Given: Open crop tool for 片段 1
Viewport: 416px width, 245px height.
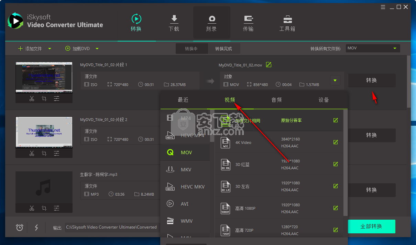Looking at the screenshot, I should [x=44, y=99].
